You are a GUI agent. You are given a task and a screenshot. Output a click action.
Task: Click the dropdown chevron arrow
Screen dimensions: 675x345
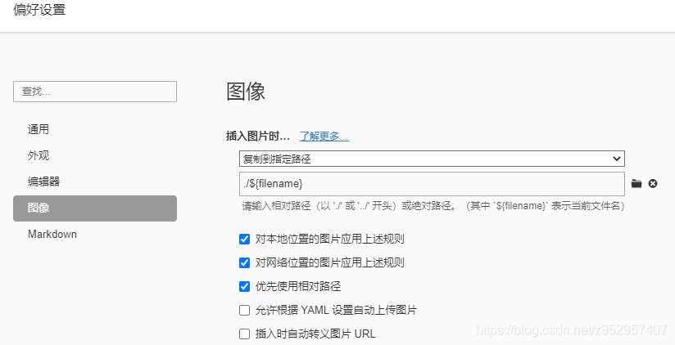[617, 159]
